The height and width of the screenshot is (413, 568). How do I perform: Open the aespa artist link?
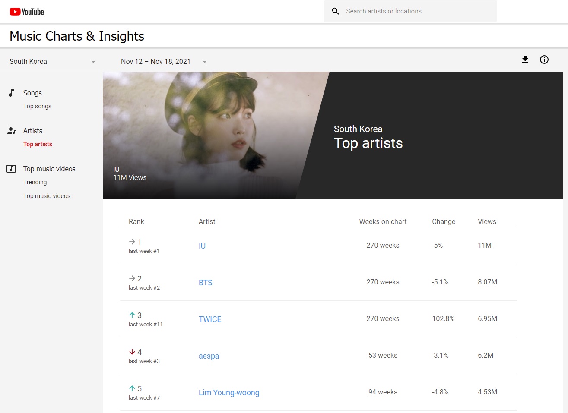tap(209, 356)
